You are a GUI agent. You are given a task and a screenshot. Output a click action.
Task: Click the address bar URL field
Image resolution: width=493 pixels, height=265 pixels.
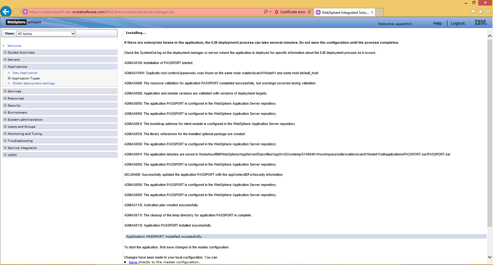[x=142, y=12]
